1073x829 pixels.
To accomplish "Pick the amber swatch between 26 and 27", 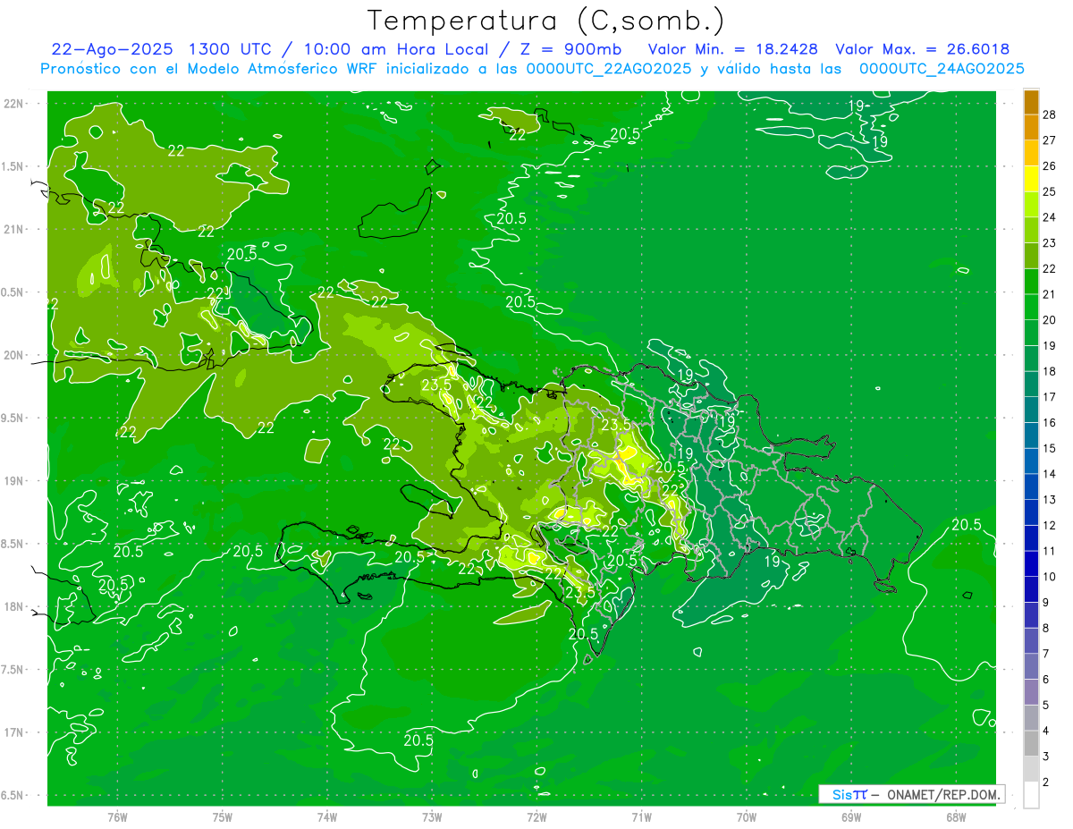I will [1031, 153].
